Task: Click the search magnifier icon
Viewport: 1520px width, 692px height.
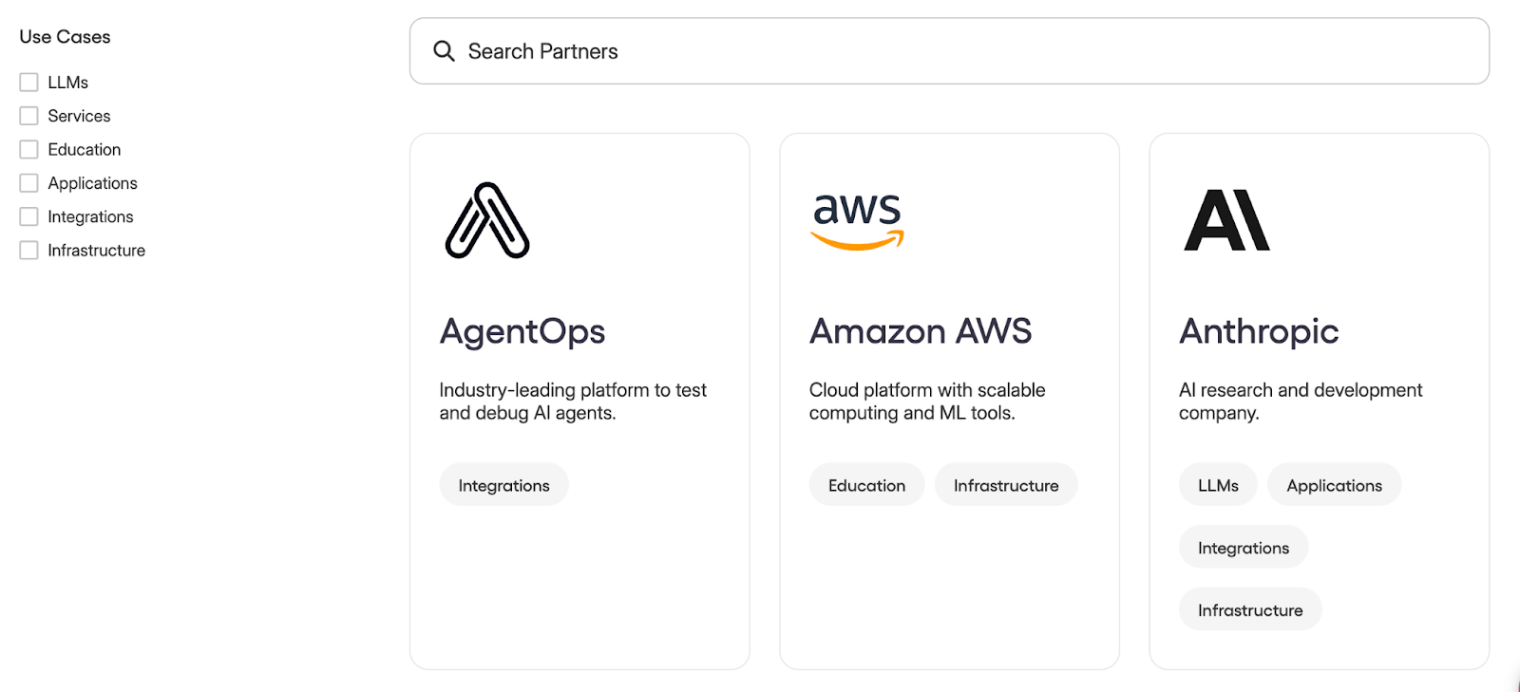Action: pyautogui.click(x=444, y=51)
